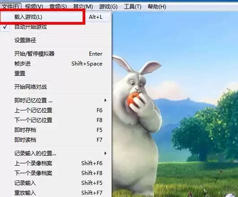Select 下一个录像档案 Shift+F8 item
Screen dimensions: 238x197
pyautogui.click(x=55, y=173)
